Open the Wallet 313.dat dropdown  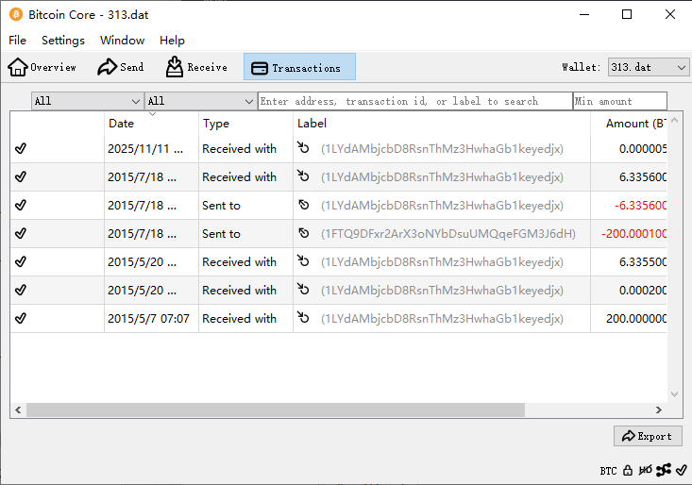pyautogui.click(x=649, y=67)
